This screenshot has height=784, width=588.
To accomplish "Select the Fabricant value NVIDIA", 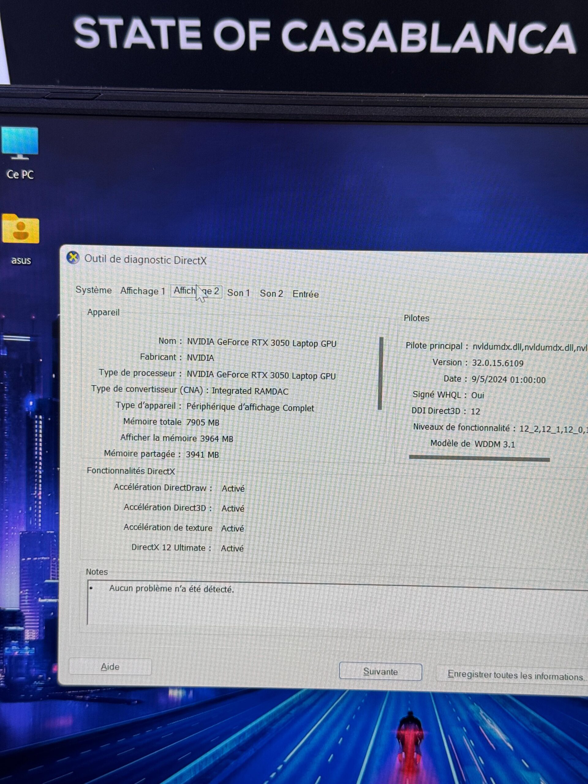I will (201, 358).
